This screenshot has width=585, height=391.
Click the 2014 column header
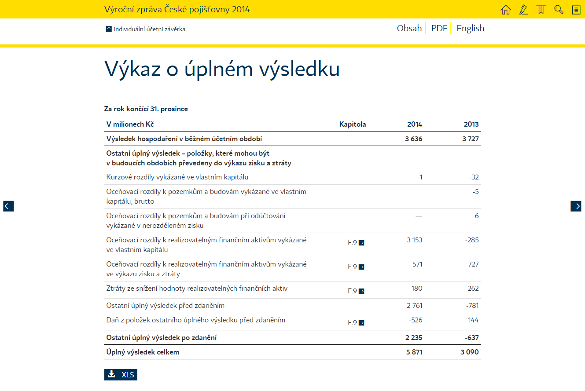(x=415, y=124)
